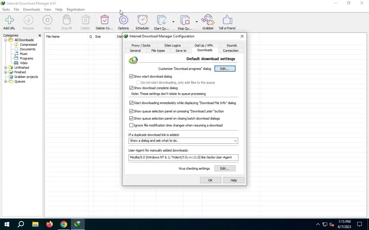Open Chrome from the taskbar
The image size is (369, 230).
click(x=64, y=224)
